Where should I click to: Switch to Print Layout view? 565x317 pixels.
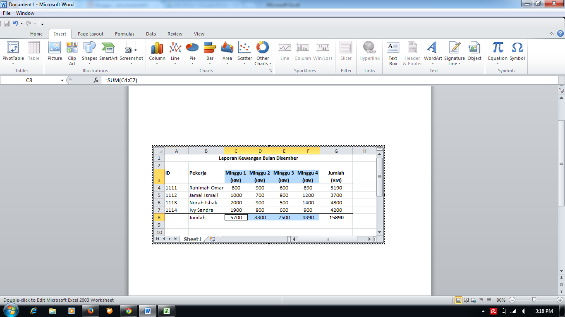(x=458, y=300)
